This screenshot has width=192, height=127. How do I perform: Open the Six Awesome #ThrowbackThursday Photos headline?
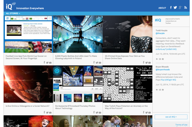[75, 107]
